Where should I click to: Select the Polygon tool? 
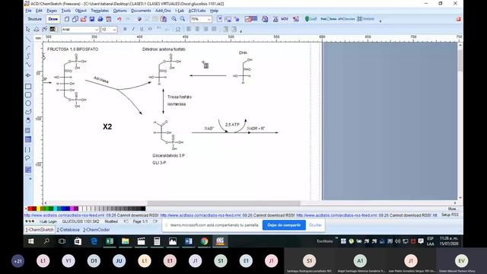pyautogui.click(x=28, y=112)
